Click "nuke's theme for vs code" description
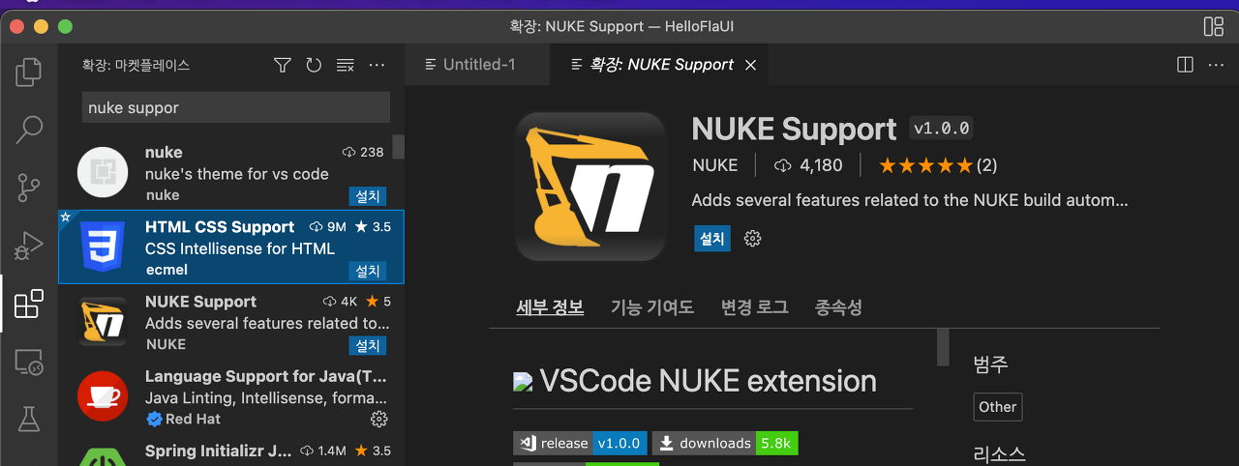The image size is (1239, 466). [x=237, y=174]
